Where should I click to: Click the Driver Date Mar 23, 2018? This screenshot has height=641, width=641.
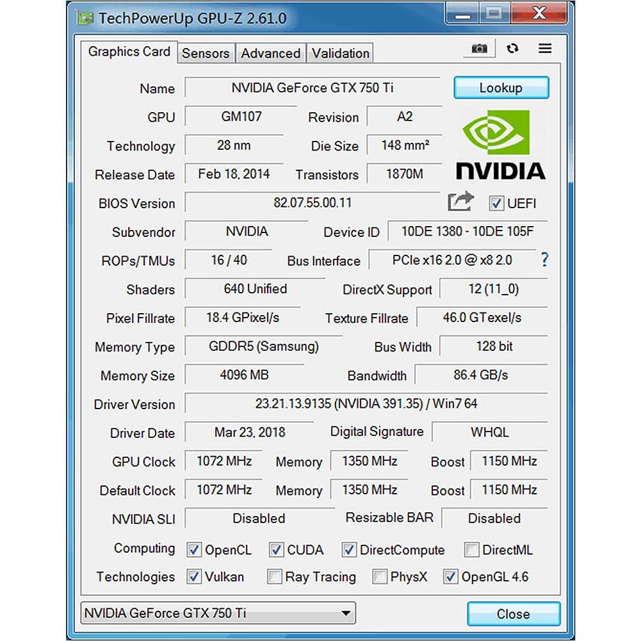[249, 432]
